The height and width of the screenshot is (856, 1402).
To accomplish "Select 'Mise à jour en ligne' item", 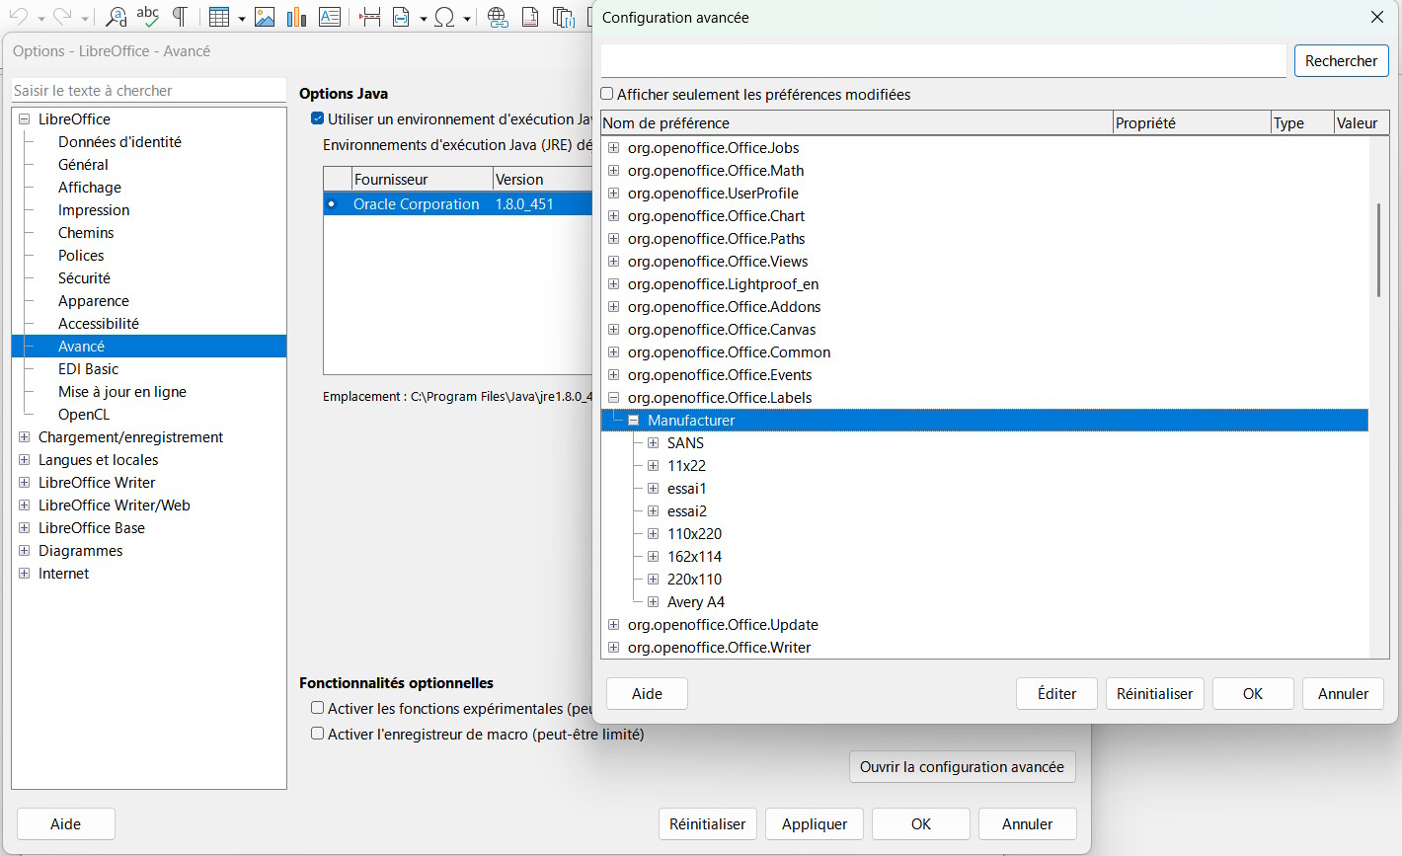I will coord(121,391).
